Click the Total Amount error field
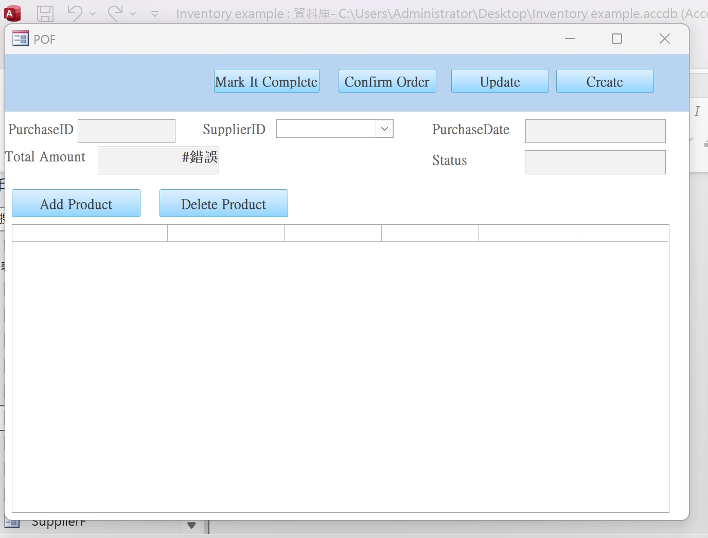The image size is (708, 538). 158,160
